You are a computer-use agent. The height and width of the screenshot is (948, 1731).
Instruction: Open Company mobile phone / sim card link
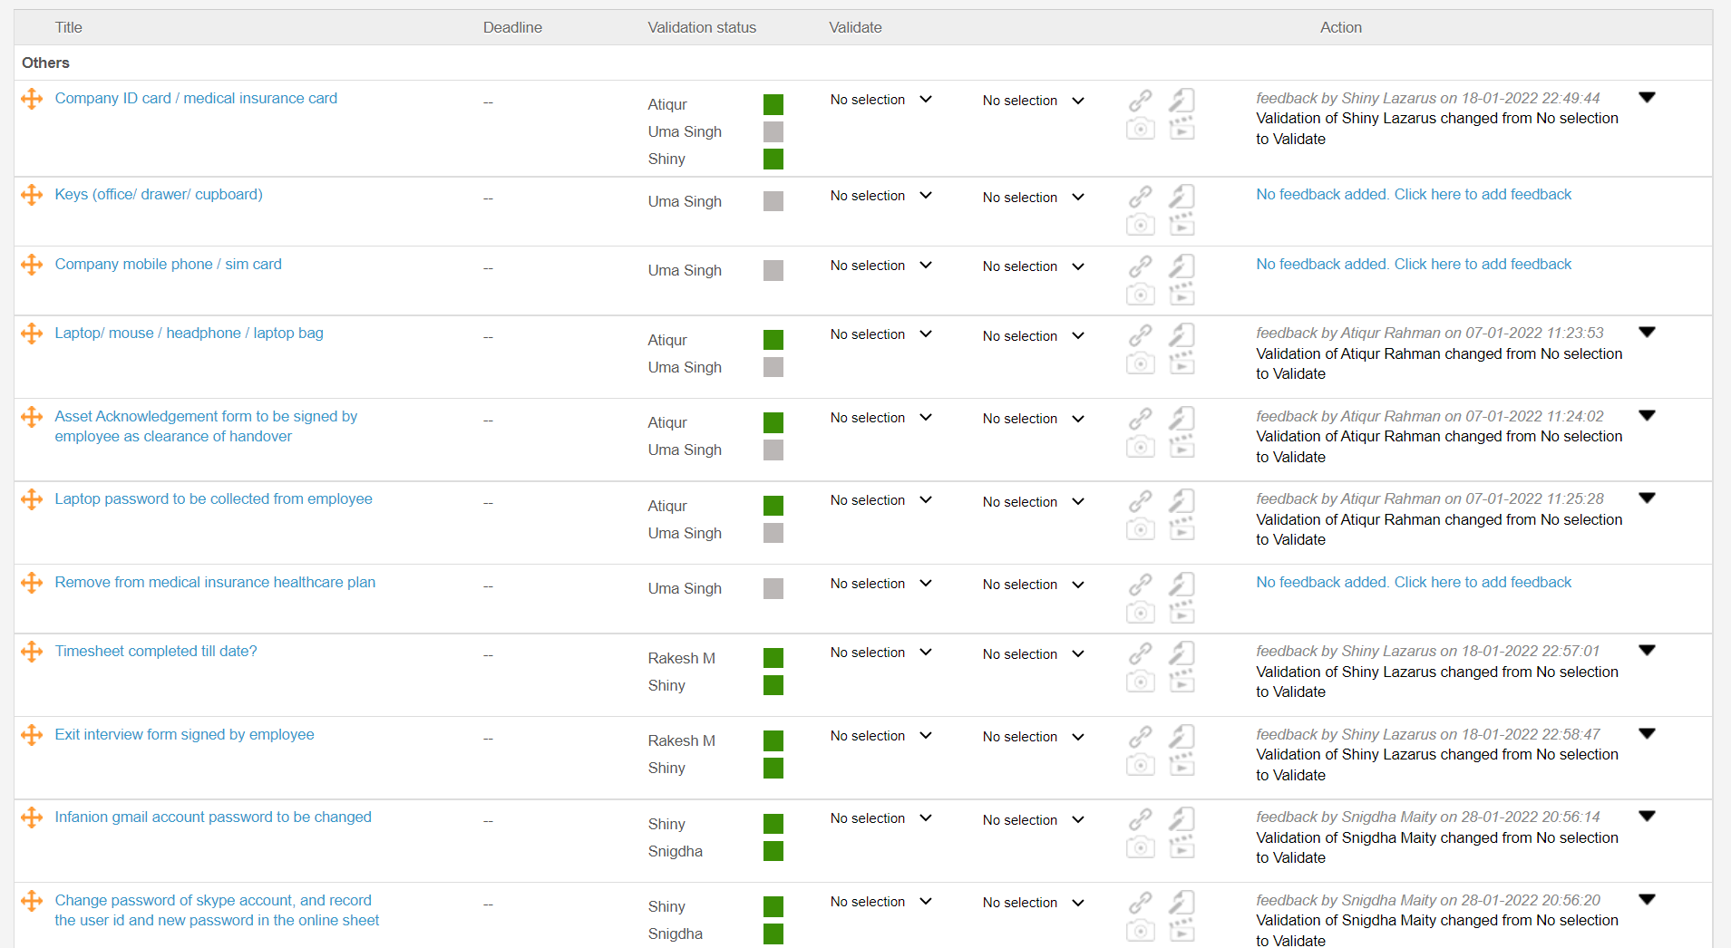click(168, 264)
